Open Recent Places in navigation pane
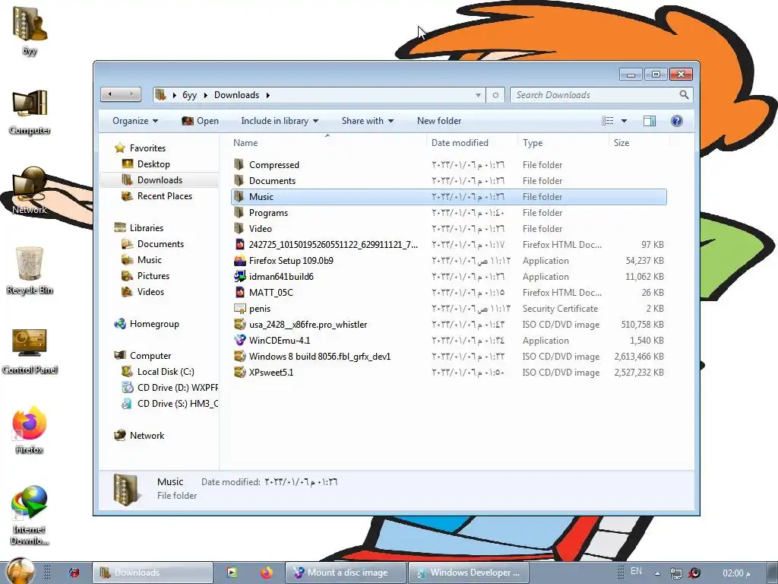Screen dimensions: 778x584 point(164,196)
